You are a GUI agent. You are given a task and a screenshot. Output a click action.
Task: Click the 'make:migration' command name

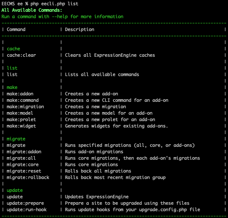(25, 107)
